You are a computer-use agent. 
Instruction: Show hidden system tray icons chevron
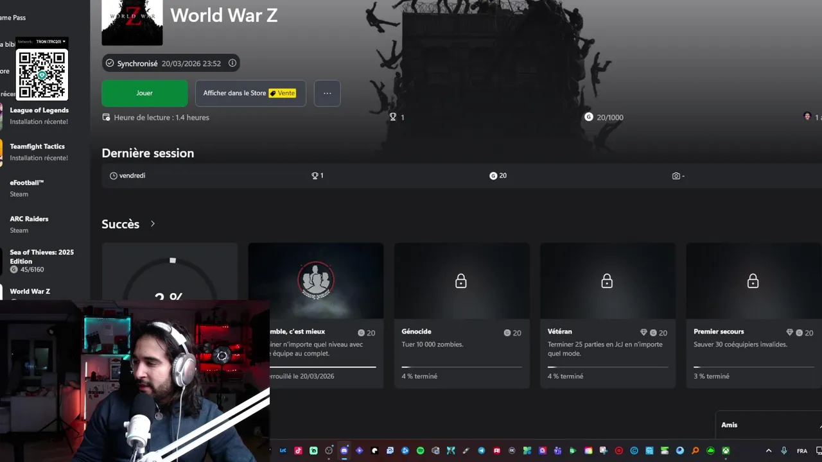pyautogui.click(x=769, y=451)
